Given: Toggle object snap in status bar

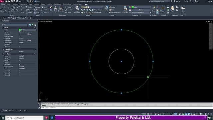Looking at the screenshot, I should click(175, 114).
